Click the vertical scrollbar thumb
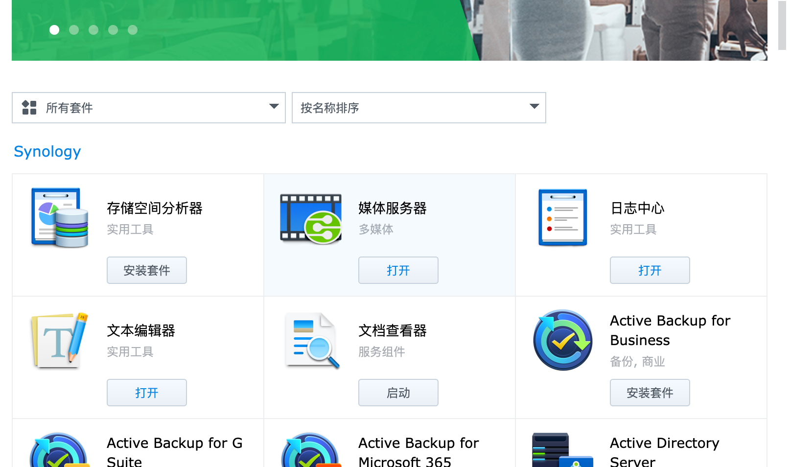Viewport: 790px width, 467px height. 782,24
